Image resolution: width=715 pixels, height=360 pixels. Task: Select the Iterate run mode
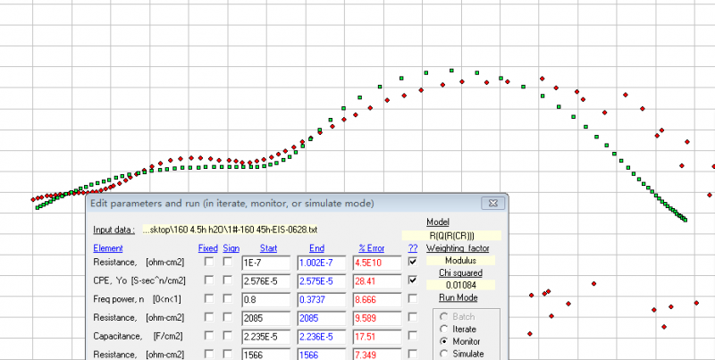[443, 329]
